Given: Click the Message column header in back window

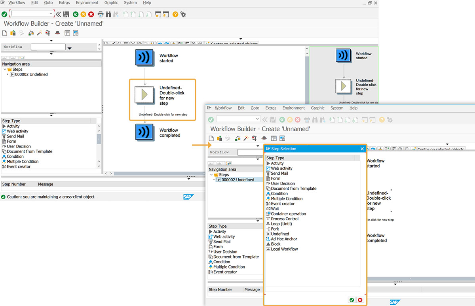Looking at the screenshot, I should tap(46, 184).
